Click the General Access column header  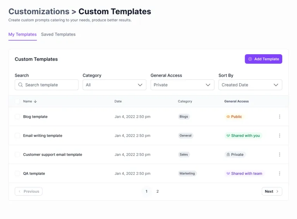click(236, 101)
